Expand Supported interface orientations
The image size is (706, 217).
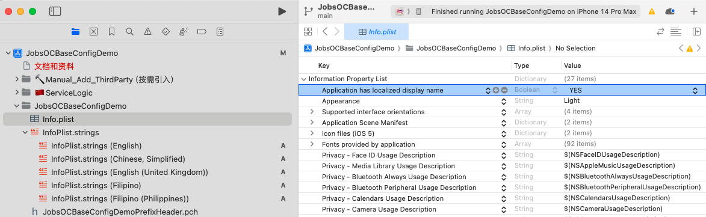tap(312, 111)
